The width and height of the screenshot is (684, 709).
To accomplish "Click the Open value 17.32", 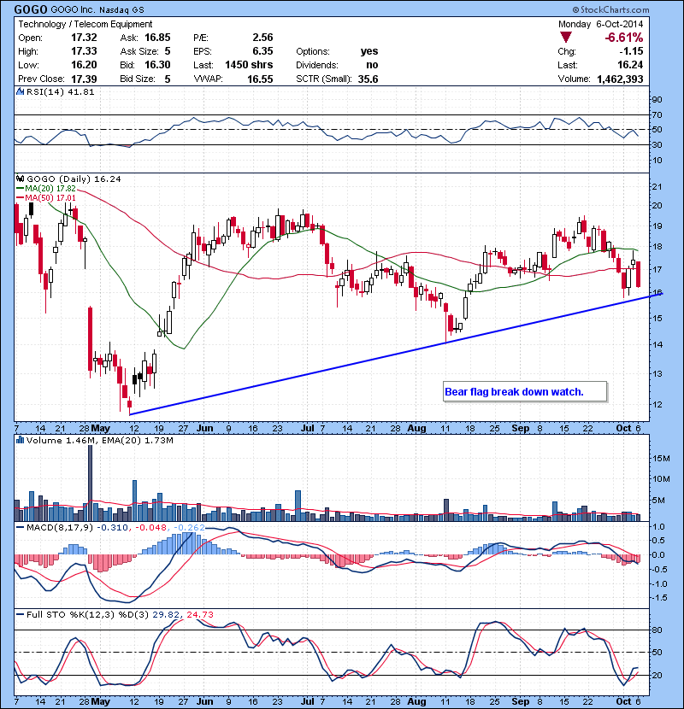I will click(x=84, y=38).
